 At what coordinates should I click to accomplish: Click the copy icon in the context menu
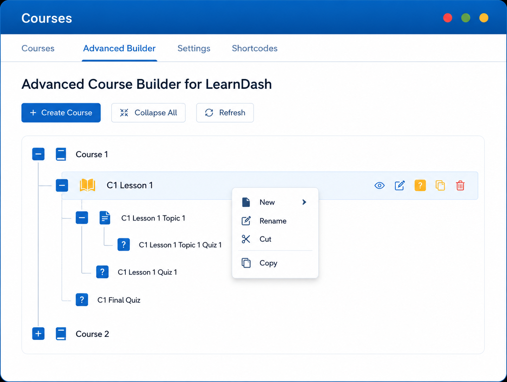(246, 263)
